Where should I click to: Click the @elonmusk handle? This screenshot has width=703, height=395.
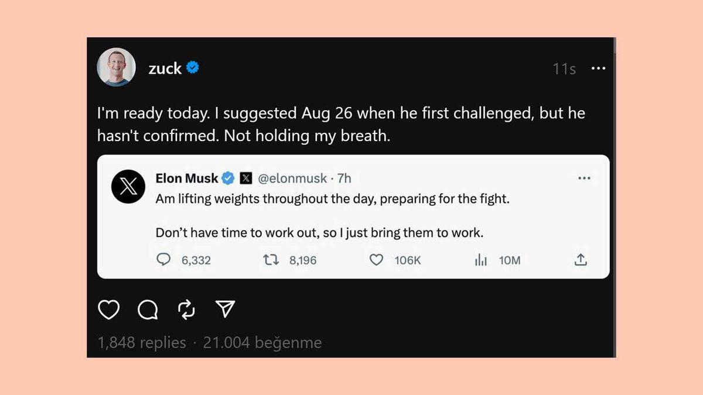coord(293,178)
